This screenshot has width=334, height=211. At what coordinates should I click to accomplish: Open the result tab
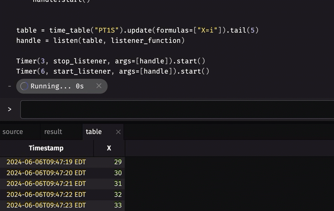(53, 132)
